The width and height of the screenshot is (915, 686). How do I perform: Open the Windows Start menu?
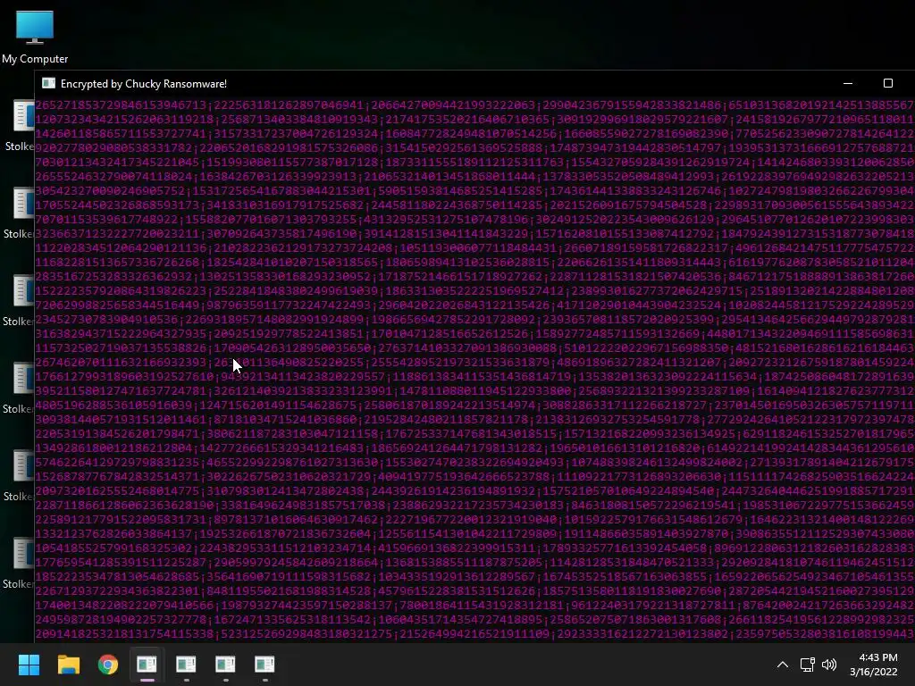[29, 665]
